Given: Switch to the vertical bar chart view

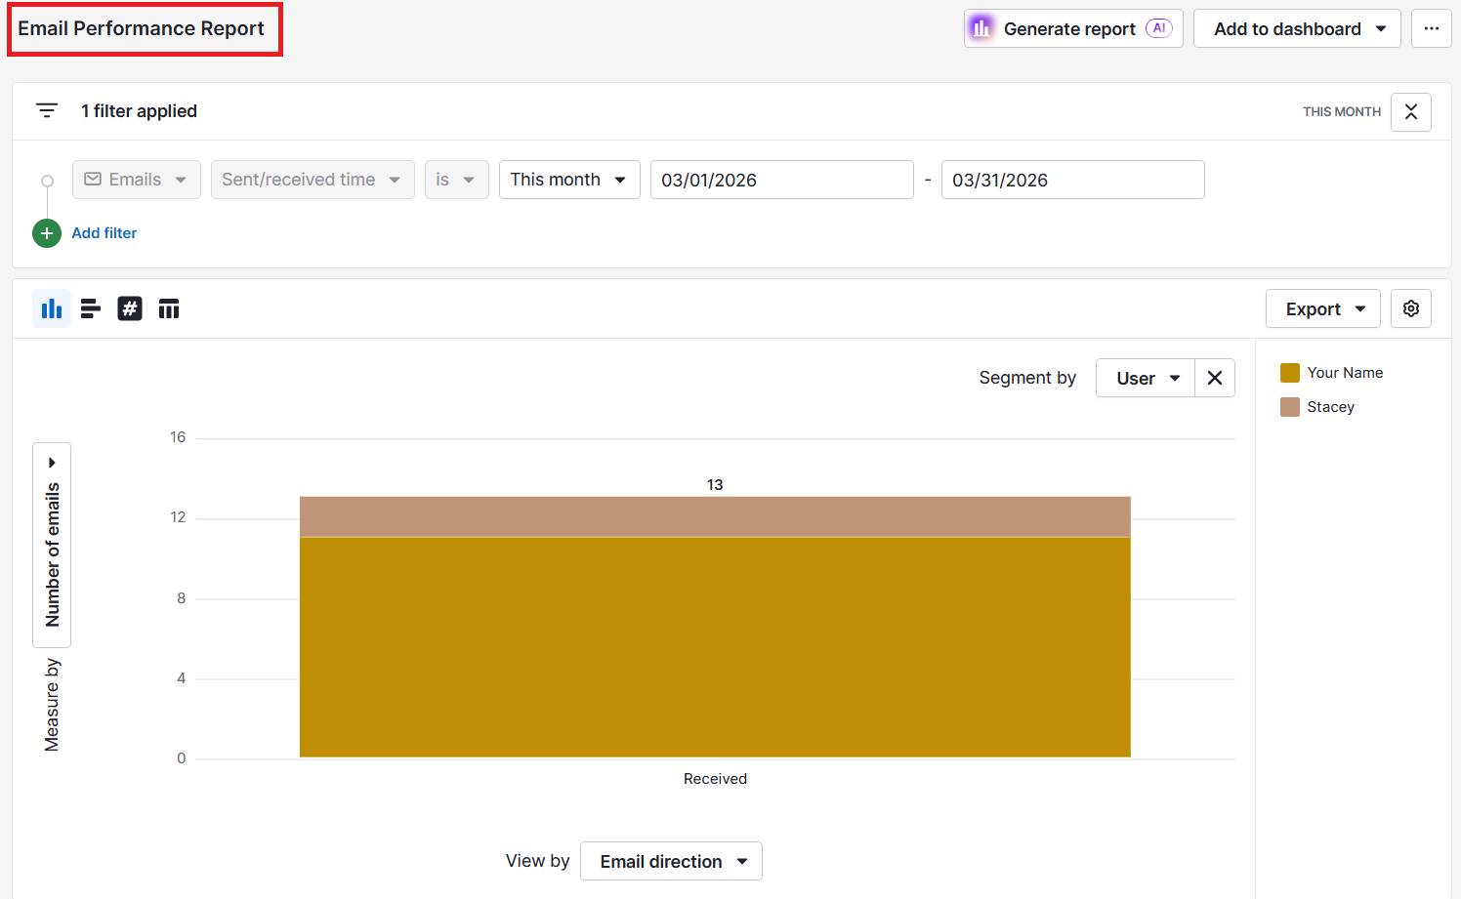Looking at the screenshot, I should point(51,308).
